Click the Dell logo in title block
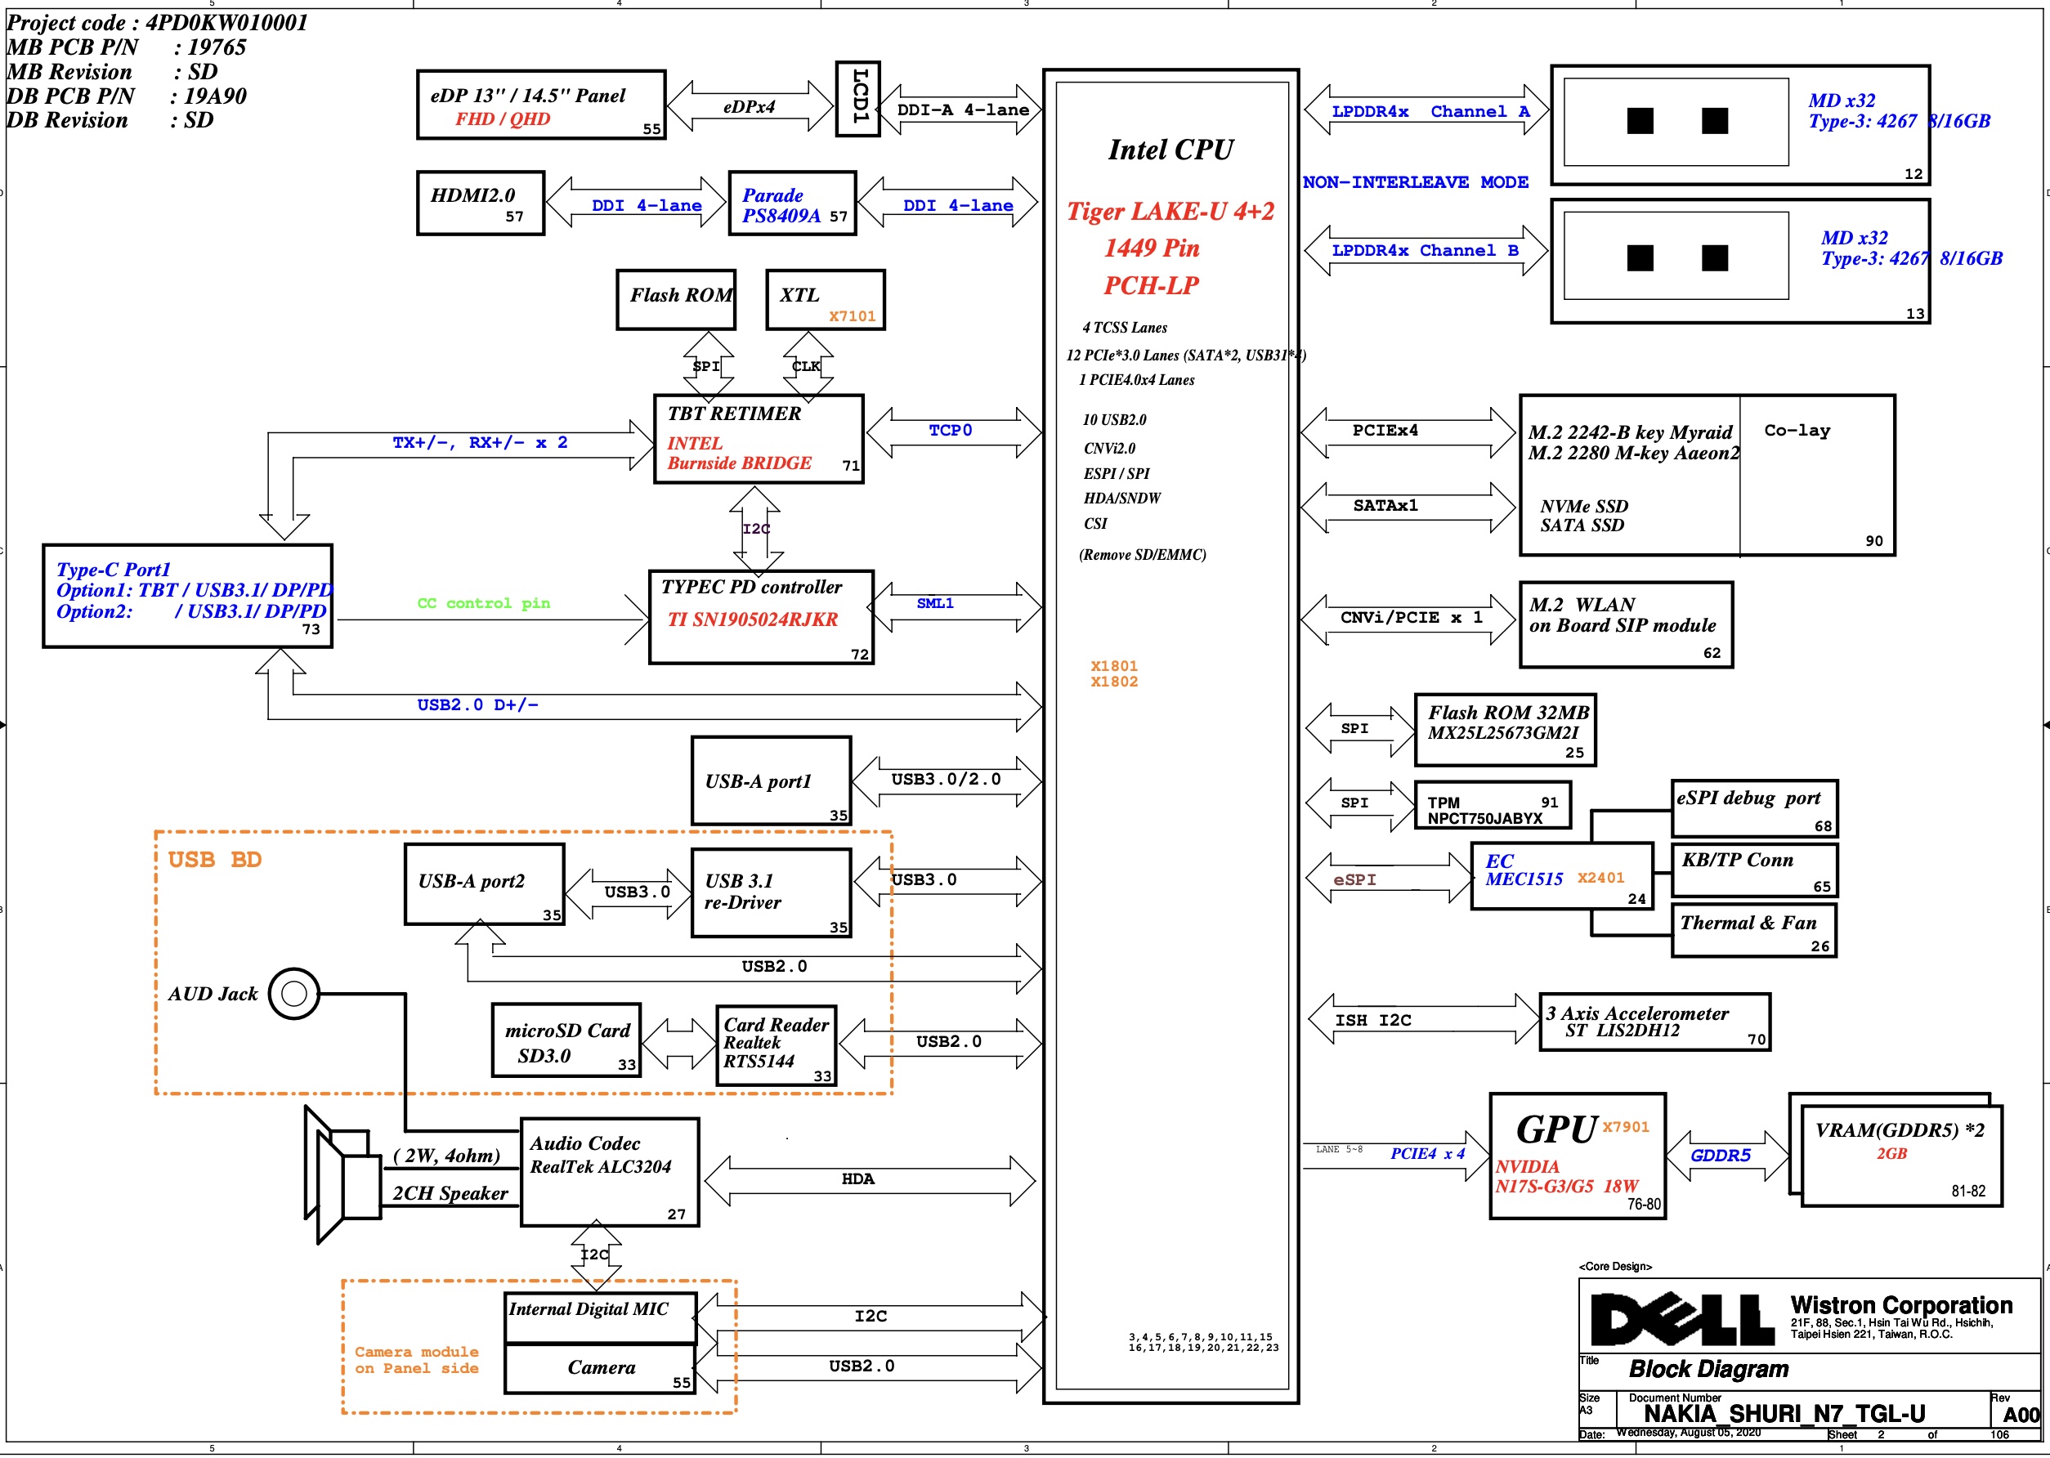The image size is (2050, 1458). [x=1682, y=1319]
